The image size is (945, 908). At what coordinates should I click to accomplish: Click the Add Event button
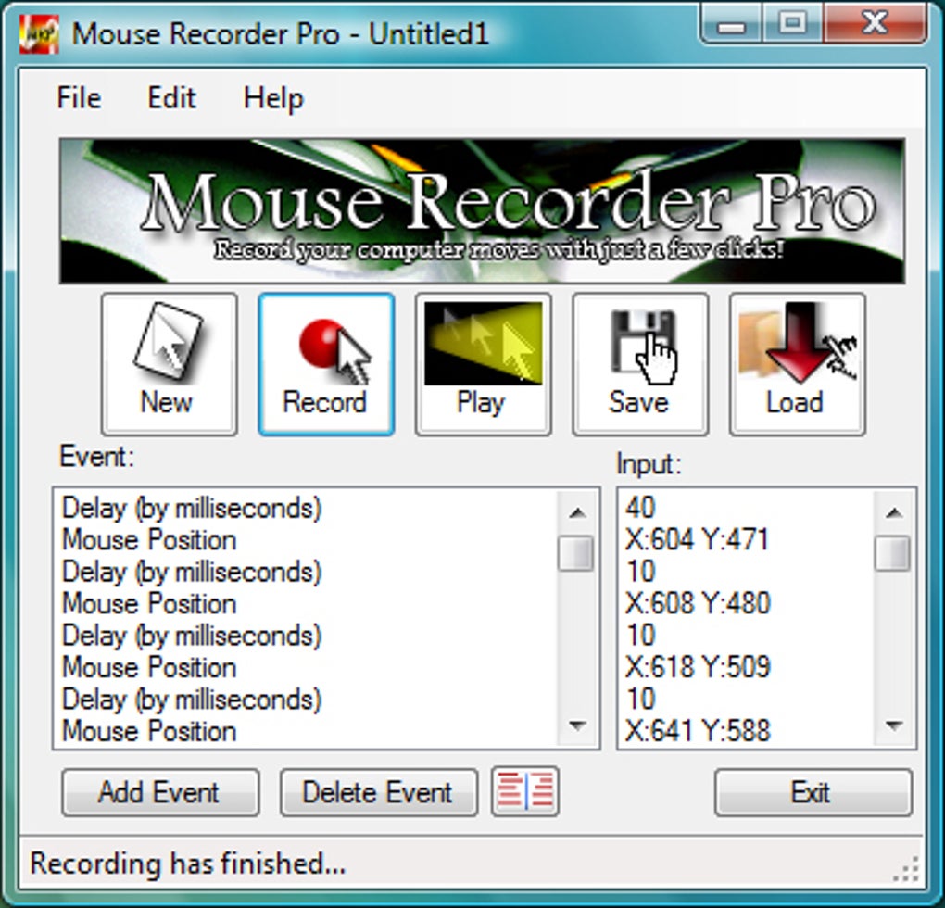tap(160, 792)
